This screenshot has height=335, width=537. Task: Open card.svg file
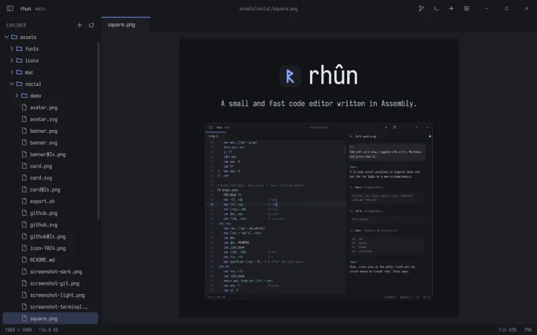pos(50,178)
